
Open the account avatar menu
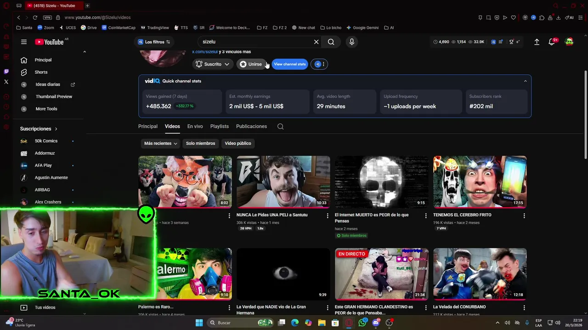coord(569,42)
